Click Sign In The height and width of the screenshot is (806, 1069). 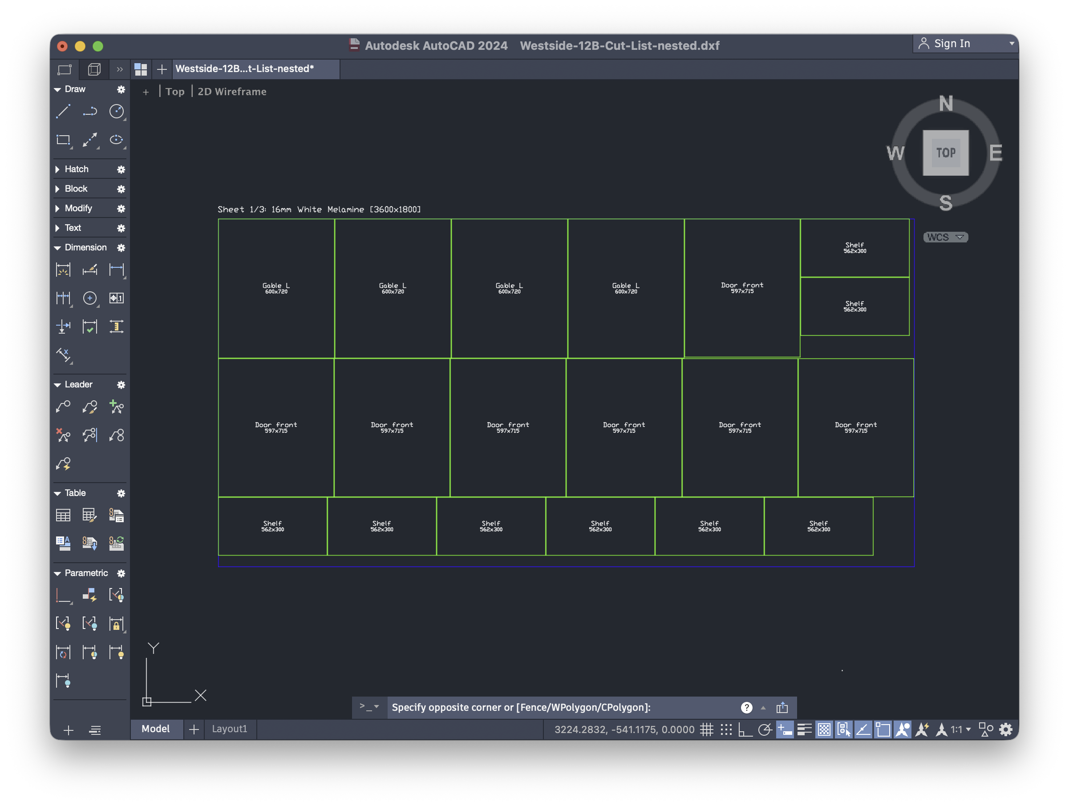tap(952, 44)
